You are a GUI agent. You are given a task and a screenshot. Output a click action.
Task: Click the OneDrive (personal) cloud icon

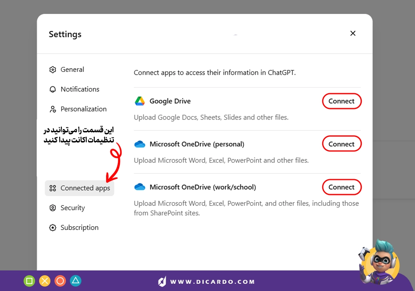[140, 144]
